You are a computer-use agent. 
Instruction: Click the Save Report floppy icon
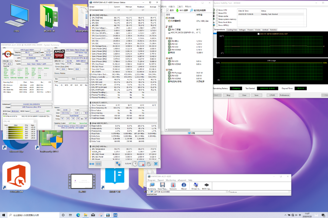[162, 185]
